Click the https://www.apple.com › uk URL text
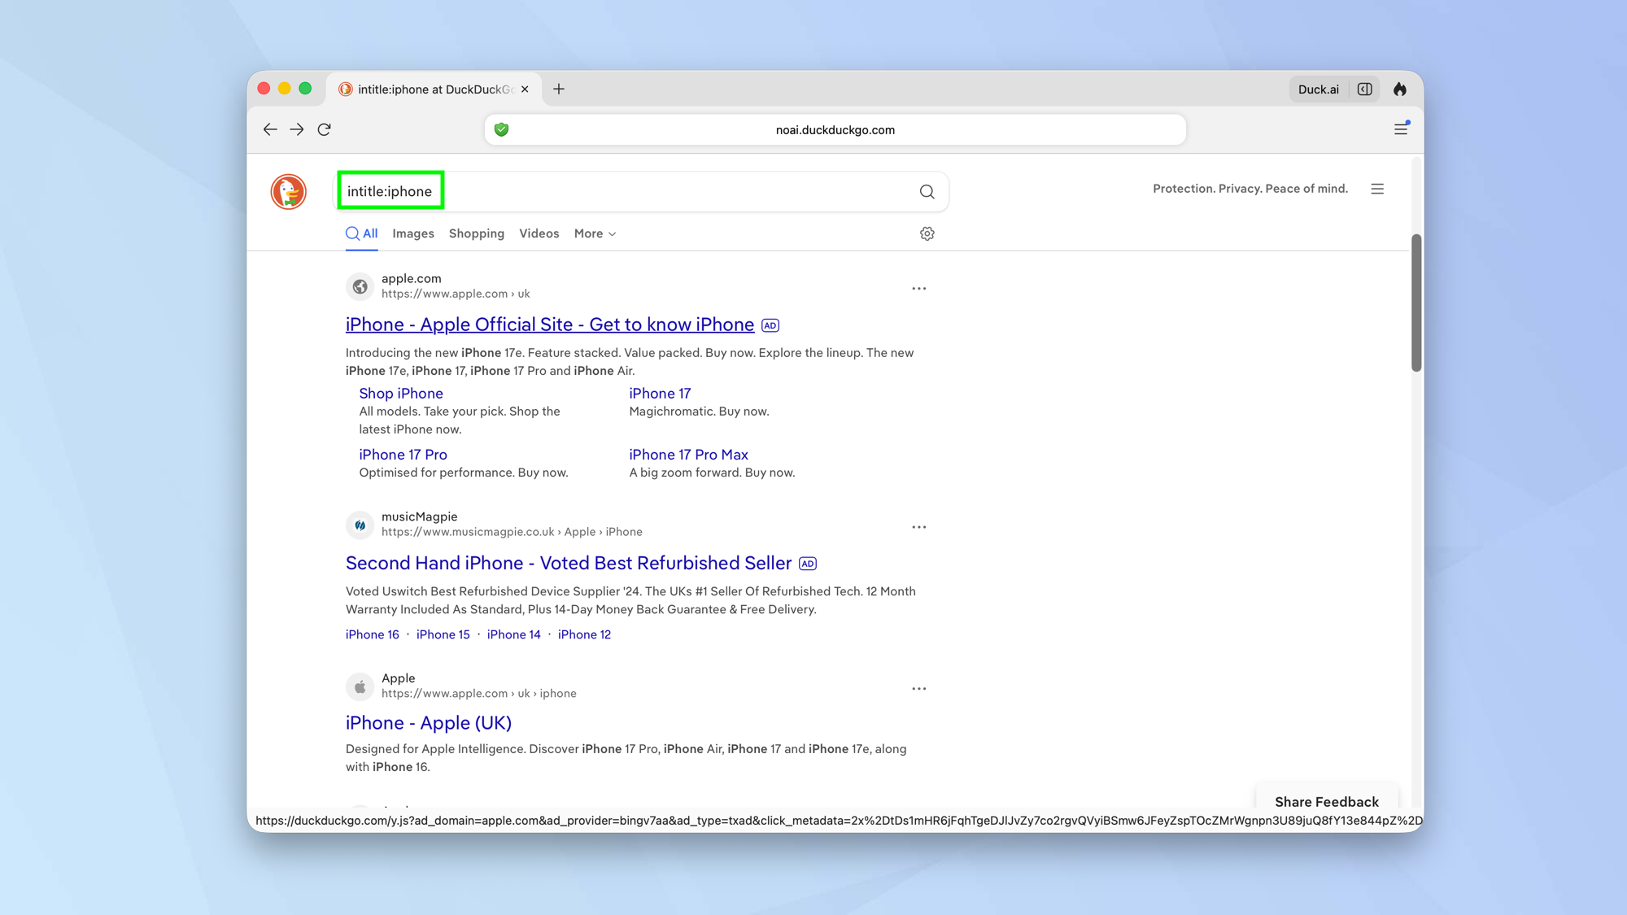 (456, 294)
